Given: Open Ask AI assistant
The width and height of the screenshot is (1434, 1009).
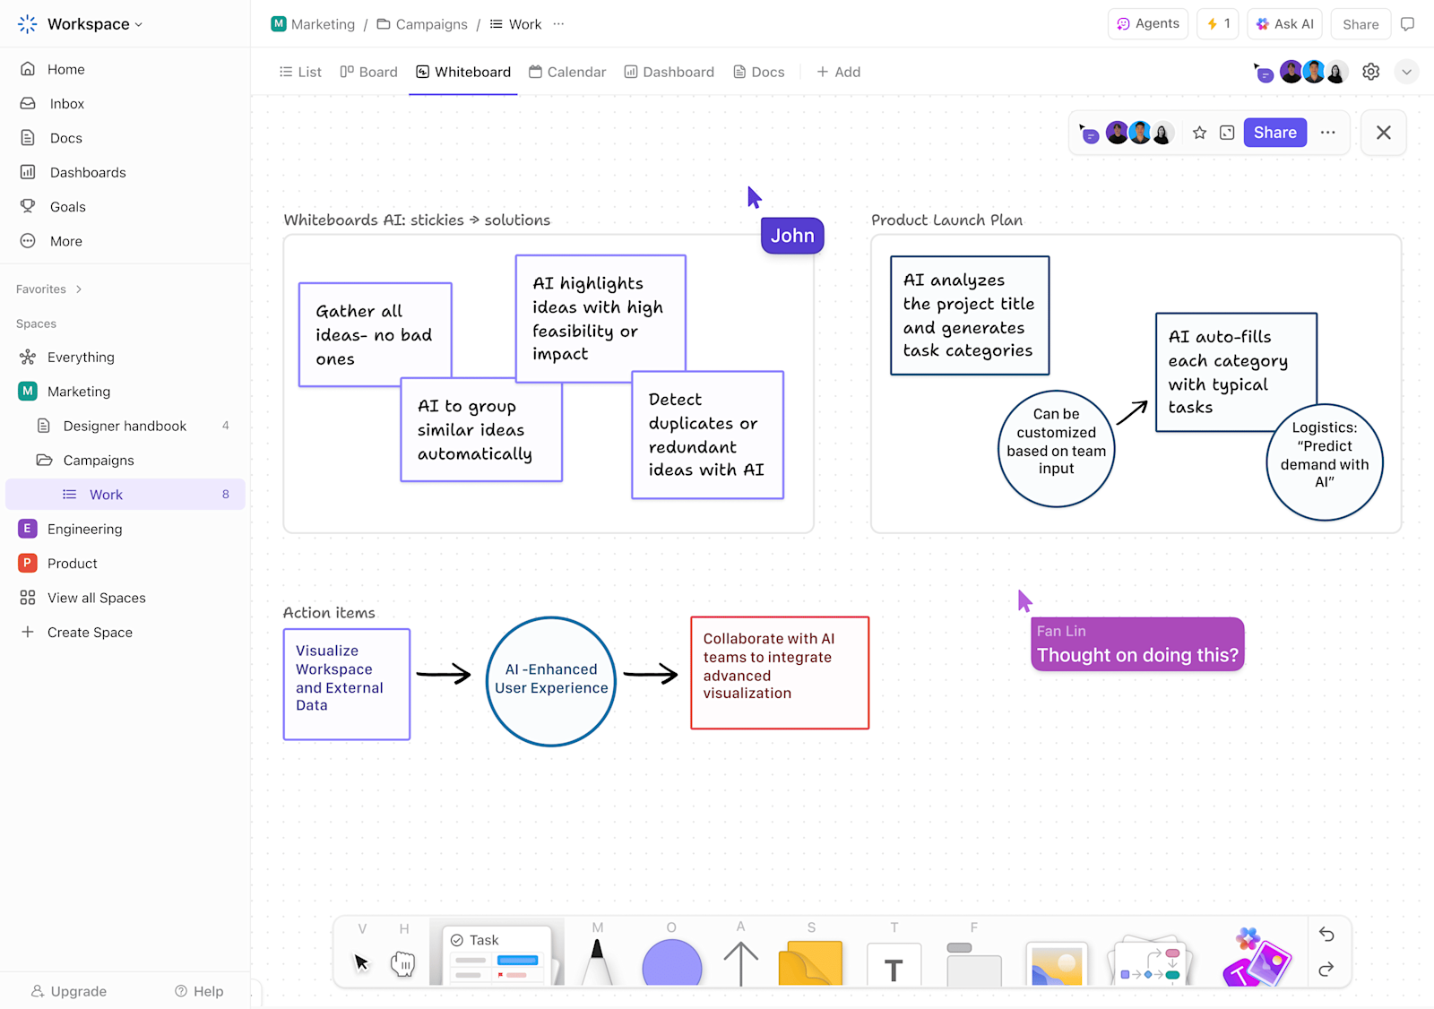Looking at the screenshot, I should (1285, 24).
